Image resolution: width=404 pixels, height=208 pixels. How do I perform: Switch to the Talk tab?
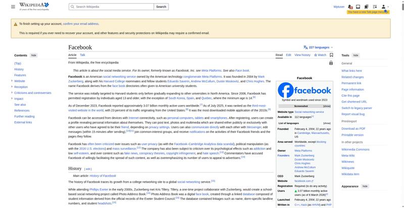click(82, 55)
